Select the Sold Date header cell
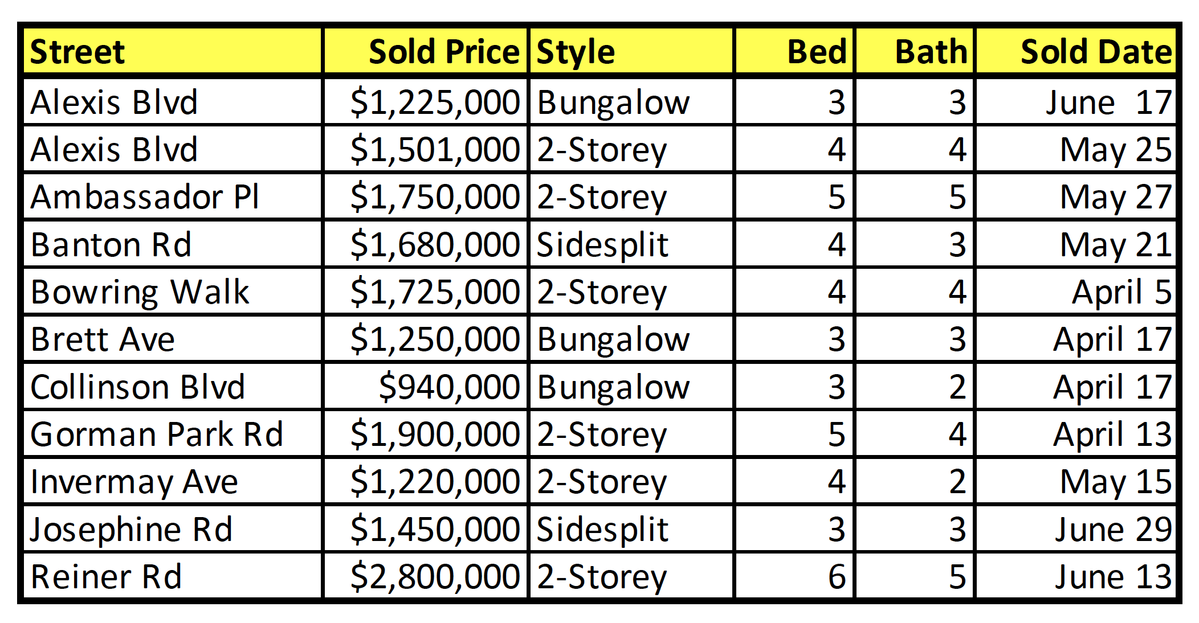 pos(1076,51)
